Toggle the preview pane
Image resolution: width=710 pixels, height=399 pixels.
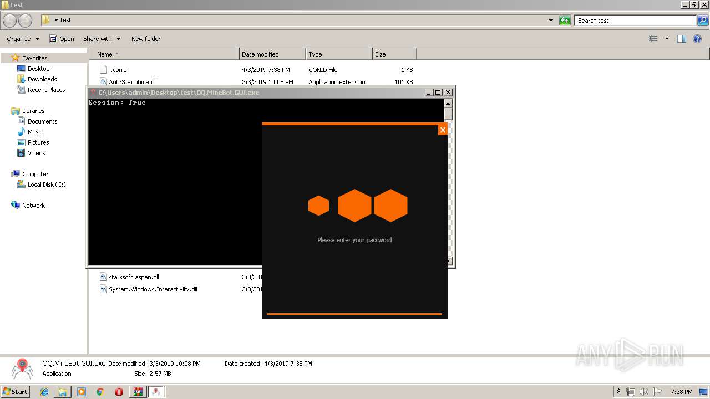[x=682, y=39]
